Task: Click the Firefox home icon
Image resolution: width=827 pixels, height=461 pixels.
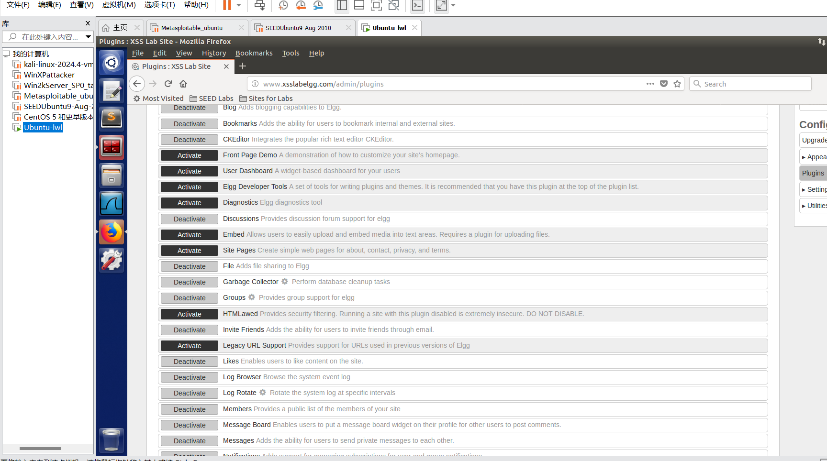Action: 183,84
